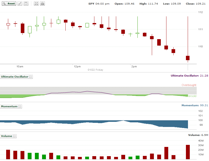Remove the Volume indicator
Viewport: 209px width, 161px height.
click(14, 136)
